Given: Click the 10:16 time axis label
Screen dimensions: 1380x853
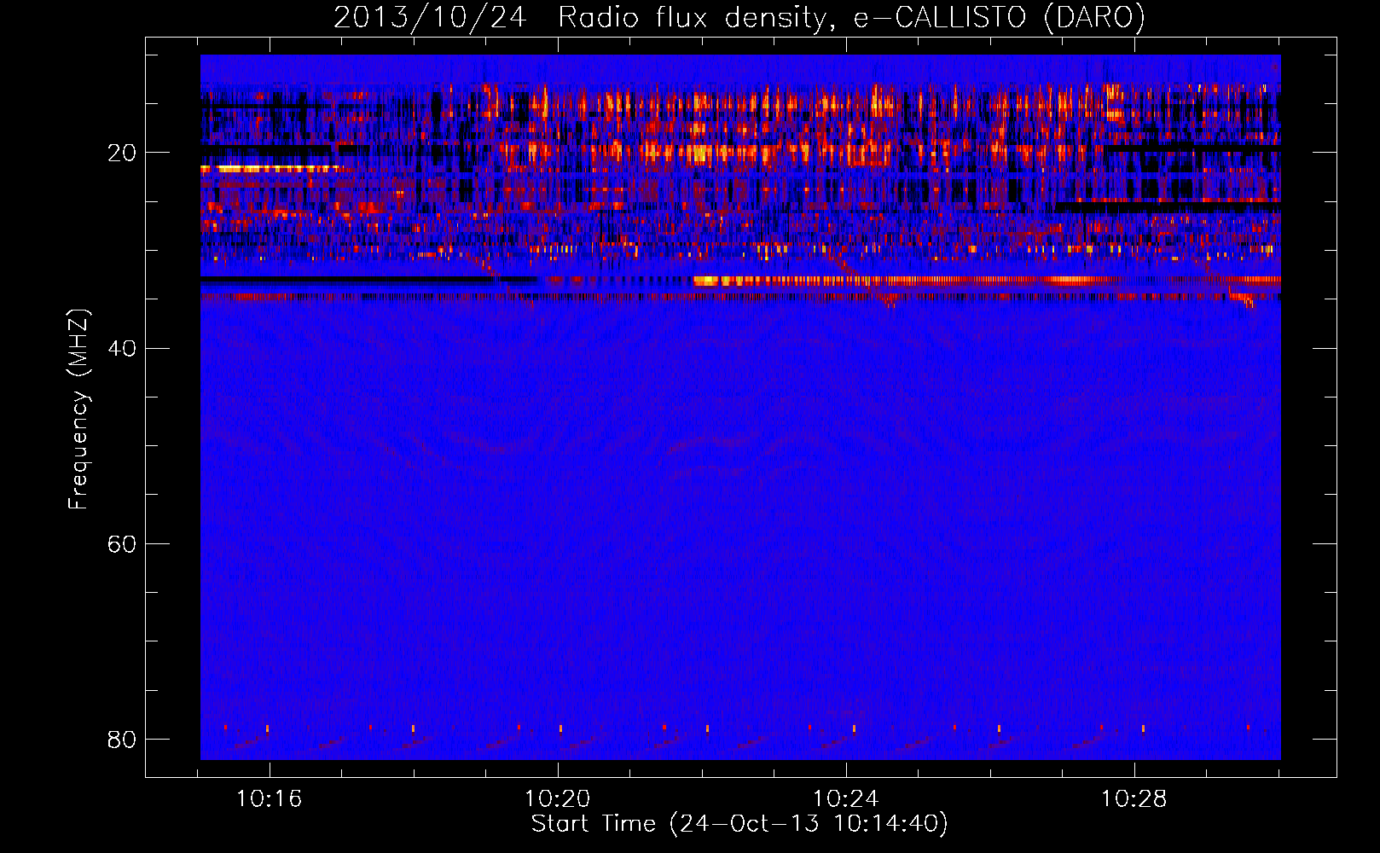Looking at the screenshot, I should click(x=270, y=799).
